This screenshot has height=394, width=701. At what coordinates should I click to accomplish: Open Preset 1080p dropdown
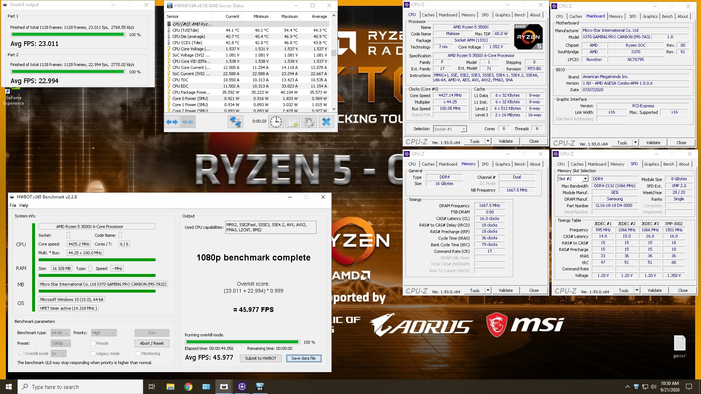pos(60,343)
